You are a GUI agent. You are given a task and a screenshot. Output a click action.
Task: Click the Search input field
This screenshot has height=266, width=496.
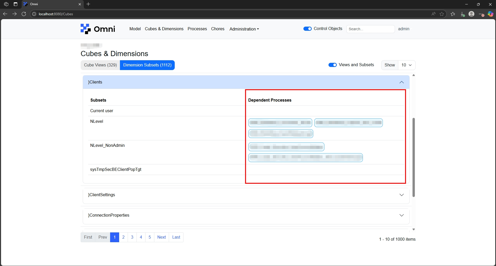(370, 29)
